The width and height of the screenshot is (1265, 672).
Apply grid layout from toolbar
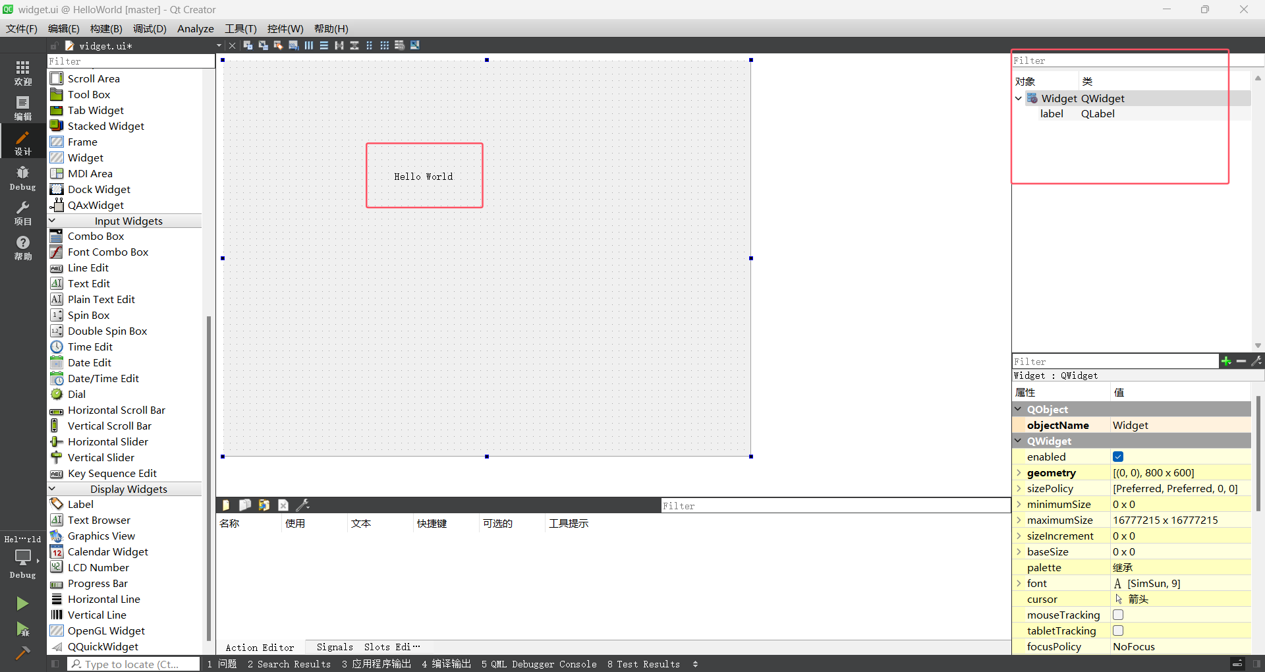tap(384, 45)
